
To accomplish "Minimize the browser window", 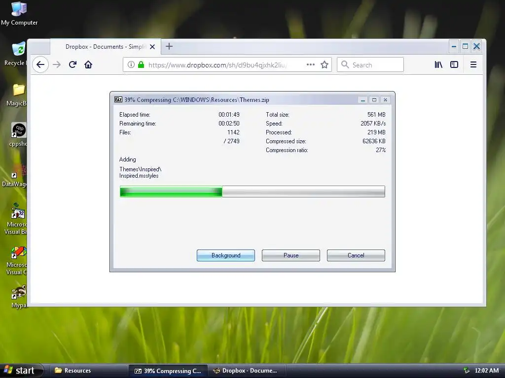I will [454, 47].
